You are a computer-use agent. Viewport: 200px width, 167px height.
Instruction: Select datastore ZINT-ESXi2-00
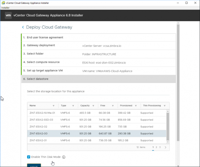click(97, 133)
